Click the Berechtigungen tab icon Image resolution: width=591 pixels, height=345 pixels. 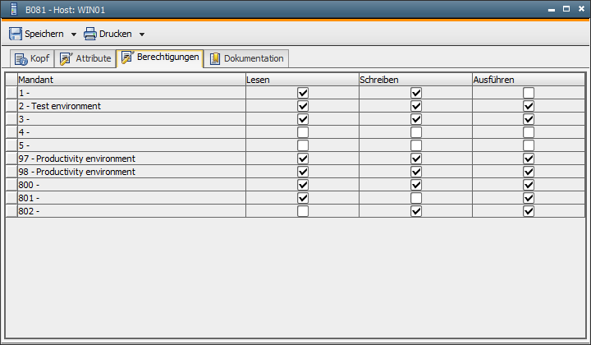pyautogui.click(x=127, y=57)
